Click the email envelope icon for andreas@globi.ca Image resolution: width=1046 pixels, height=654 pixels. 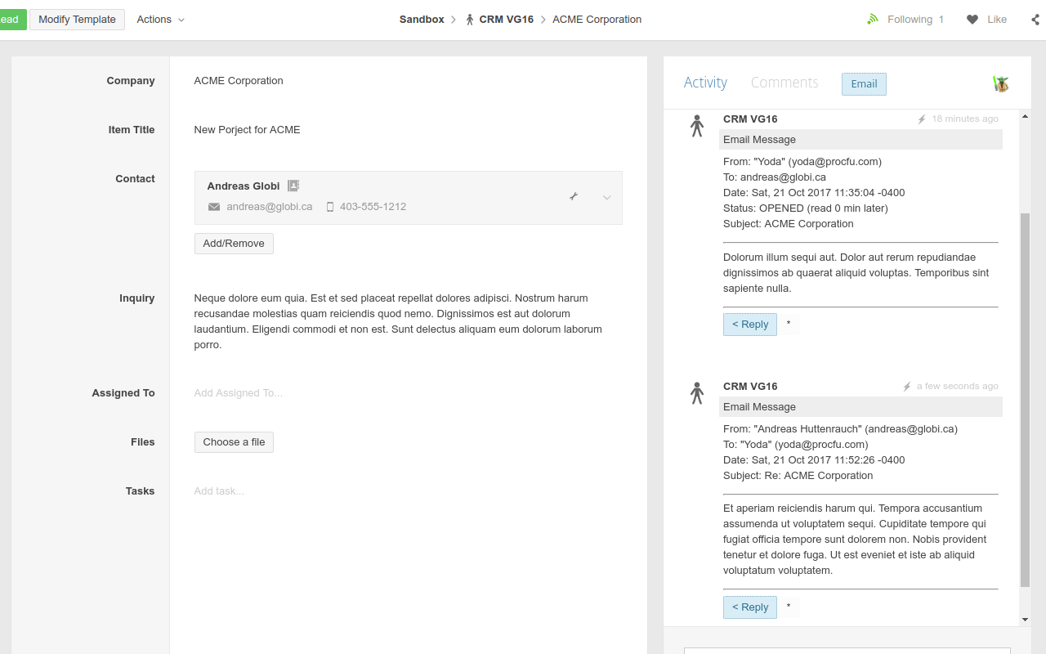(213, 207)
